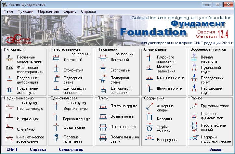Select the single pile Горизонтальную load icon

(56, 117)
